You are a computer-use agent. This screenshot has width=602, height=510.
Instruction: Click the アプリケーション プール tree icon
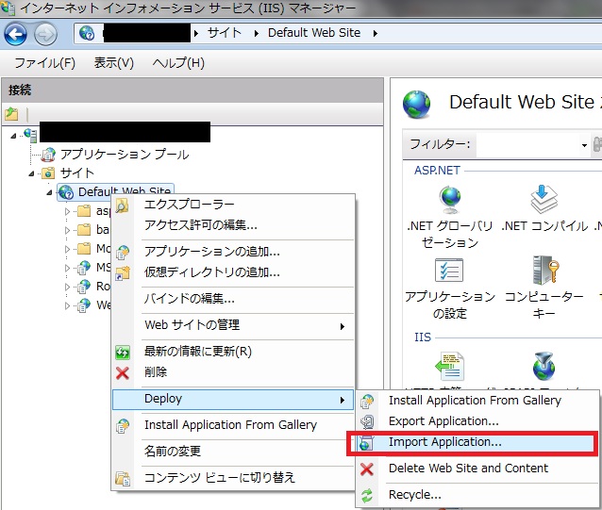(48, 155)
